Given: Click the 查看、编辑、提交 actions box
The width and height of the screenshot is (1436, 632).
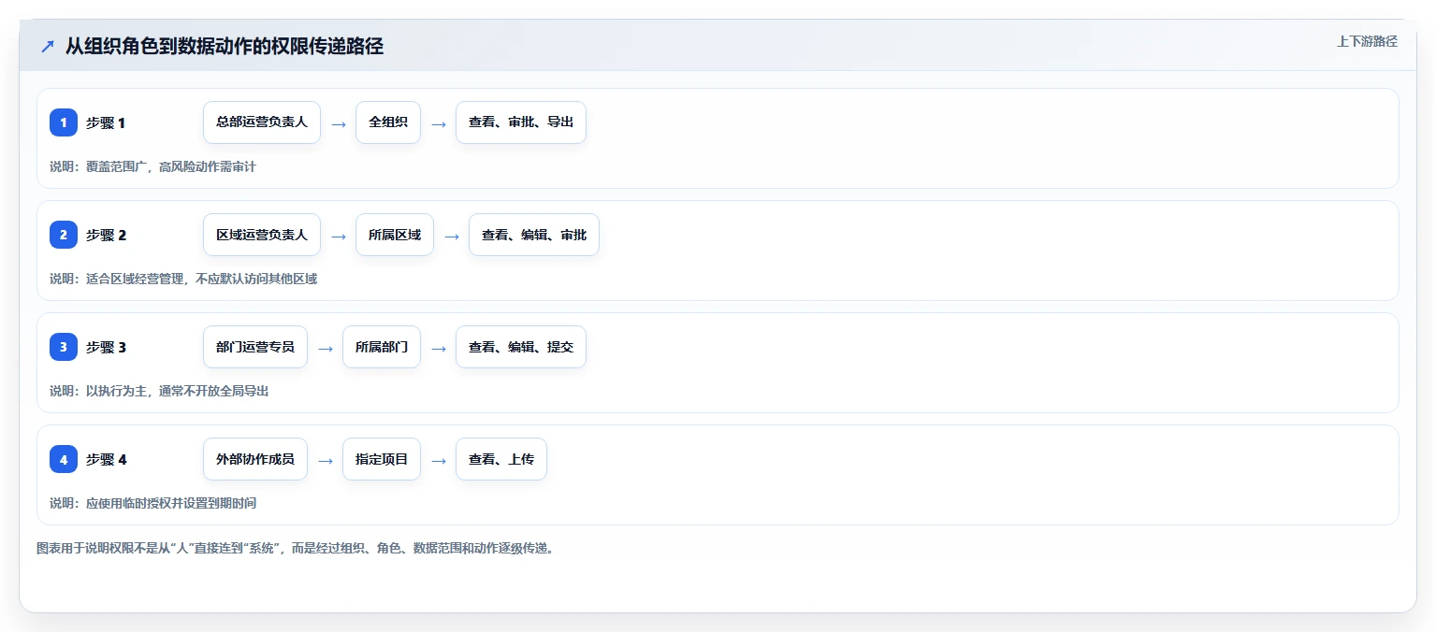Looking at the screenshot, I should 521,347.
